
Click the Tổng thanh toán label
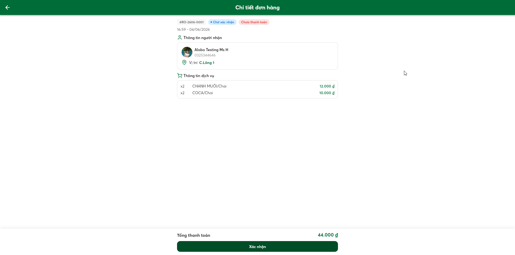pos(194,235)
